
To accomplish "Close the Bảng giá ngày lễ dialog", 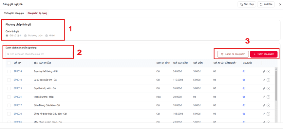I will (280, 5).
